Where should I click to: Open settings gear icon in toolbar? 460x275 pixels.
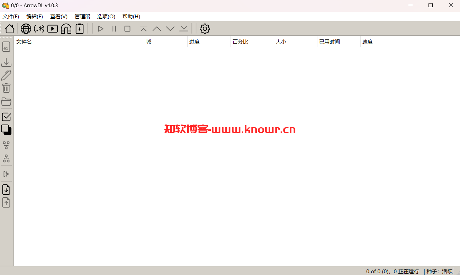pyautogui.click(x=205, y=29)
